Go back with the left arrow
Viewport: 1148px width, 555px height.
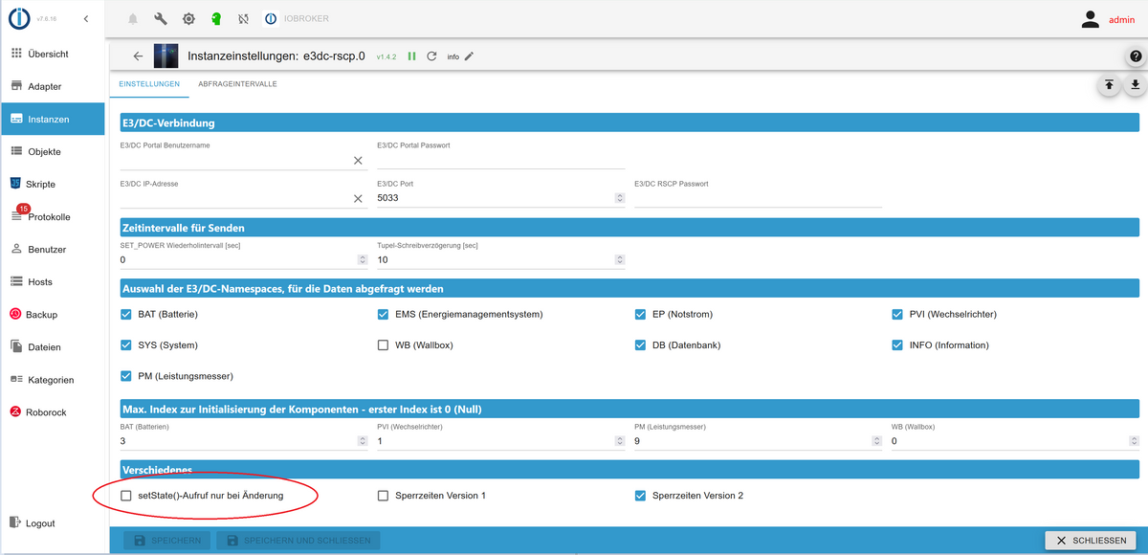click(138, 56)
